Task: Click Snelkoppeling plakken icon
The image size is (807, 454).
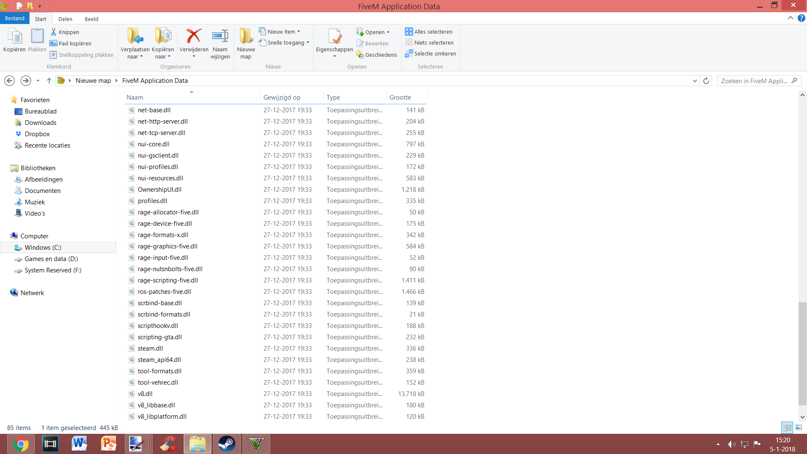Action: tap(53, 55)
